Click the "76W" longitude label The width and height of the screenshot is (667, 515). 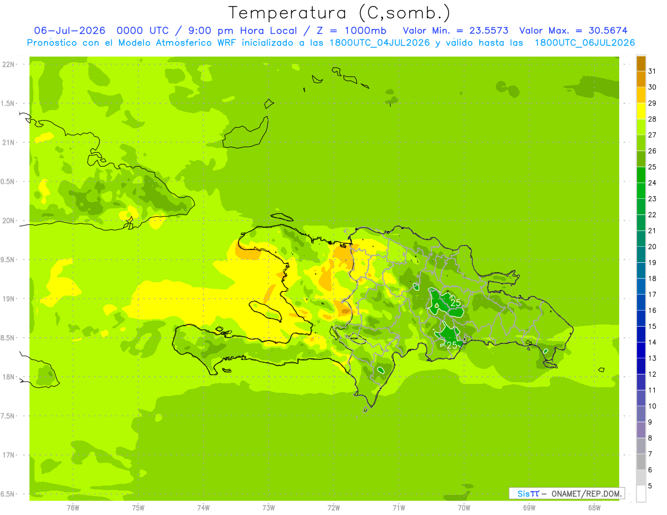click(73, 507)
